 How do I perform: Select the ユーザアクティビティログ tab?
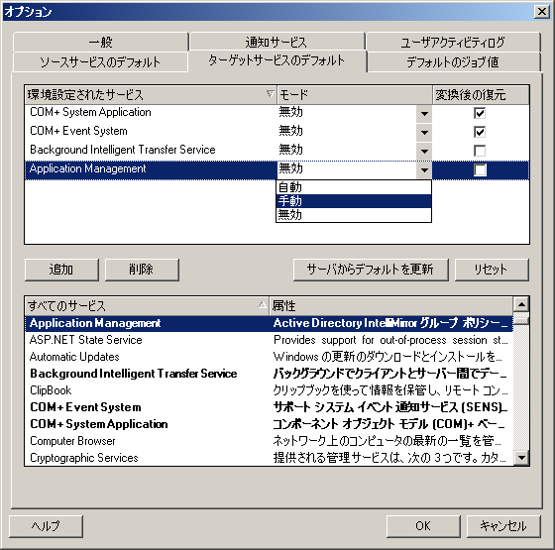pyautogui.click(x=453, y=42)
